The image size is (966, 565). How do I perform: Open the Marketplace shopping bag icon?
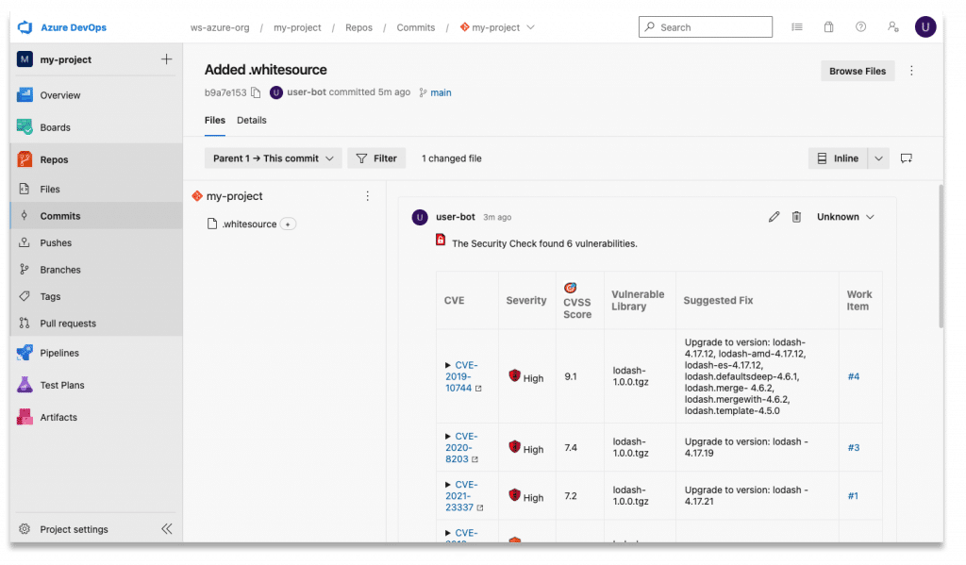coord(828,27)
